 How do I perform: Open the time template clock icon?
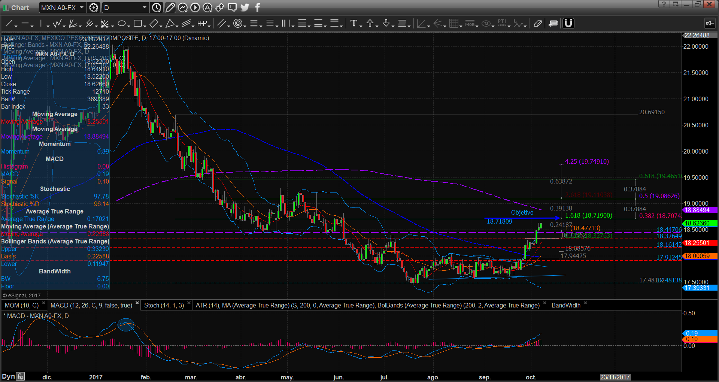[157, 7]
